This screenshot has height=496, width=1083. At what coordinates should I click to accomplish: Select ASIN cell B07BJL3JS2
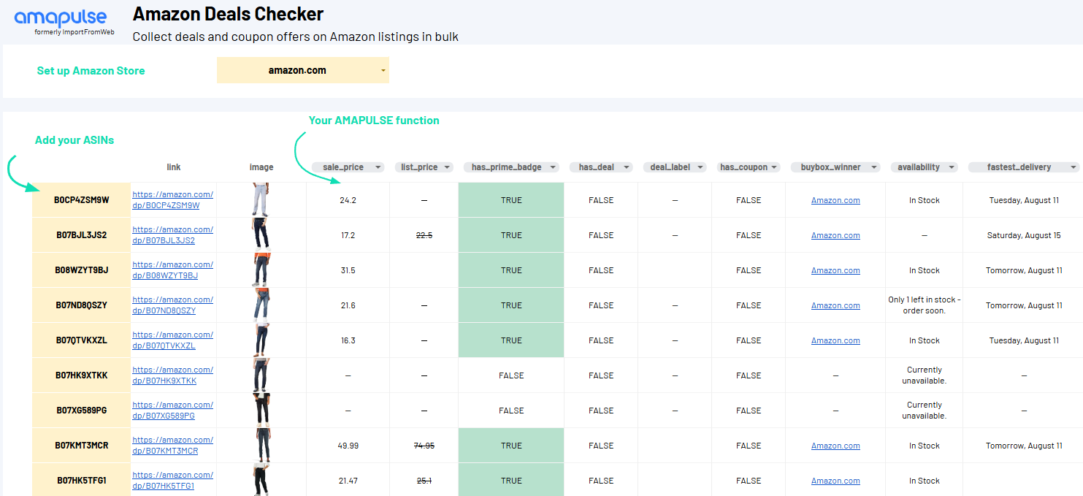(x=82, y=235)
